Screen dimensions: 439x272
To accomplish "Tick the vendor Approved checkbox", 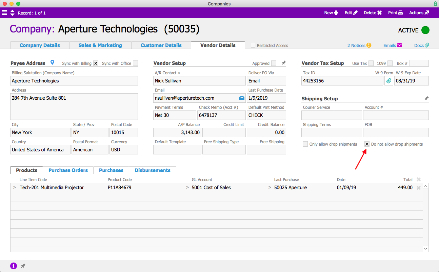I will (274, 63).
